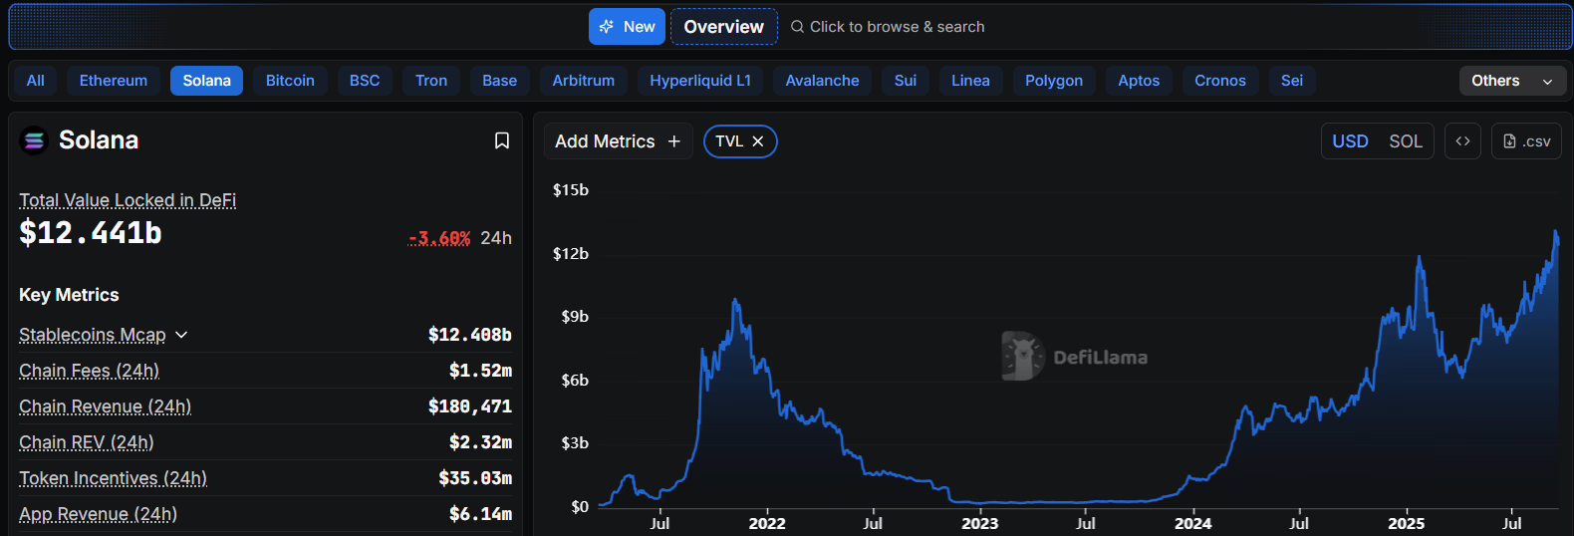Select the Hyperliquid L1 chain filter

pos(700,81)
